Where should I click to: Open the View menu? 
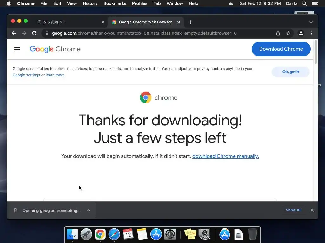pos(72,3)
